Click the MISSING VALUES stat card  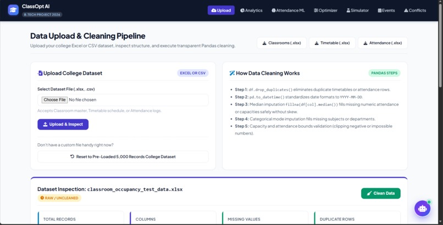265,218
